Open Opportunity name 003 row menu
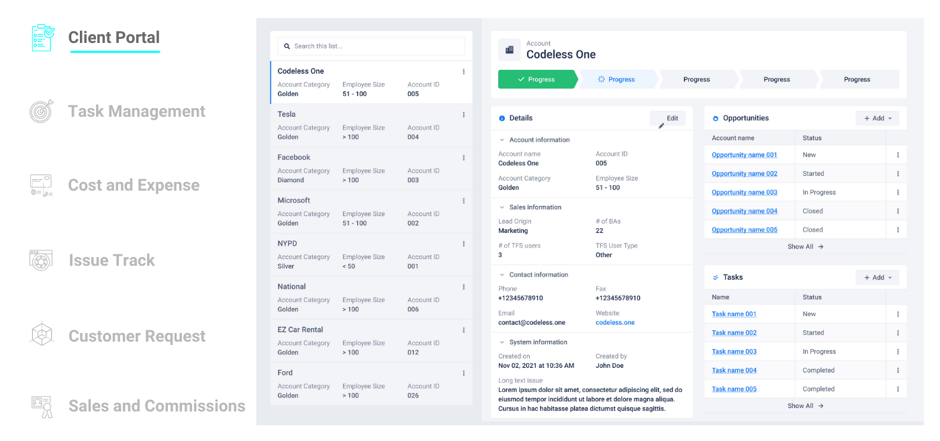This screenshot has height=441, width=940. pos(898,193)
